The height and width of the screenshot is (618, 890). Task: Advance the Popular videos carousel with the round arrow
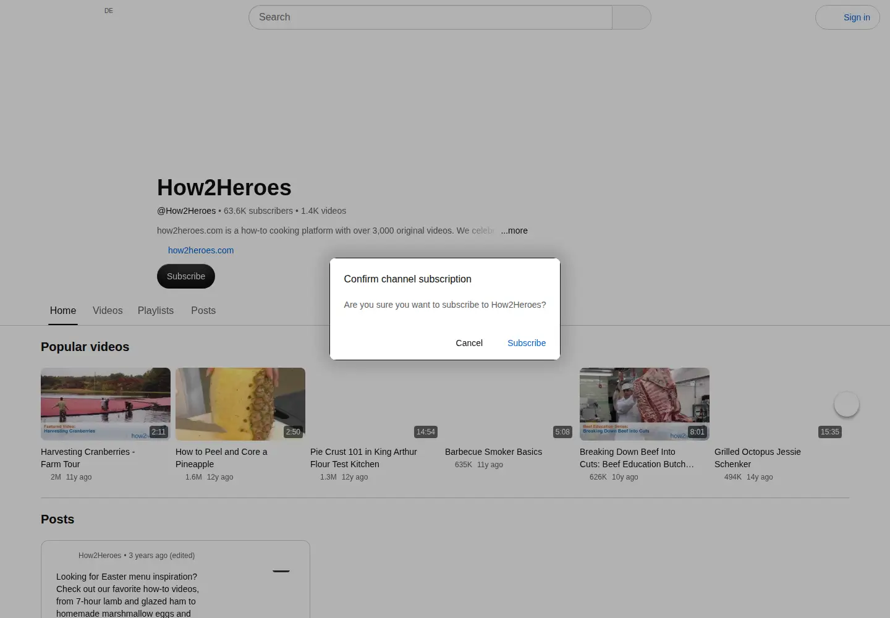click(847, 404)
